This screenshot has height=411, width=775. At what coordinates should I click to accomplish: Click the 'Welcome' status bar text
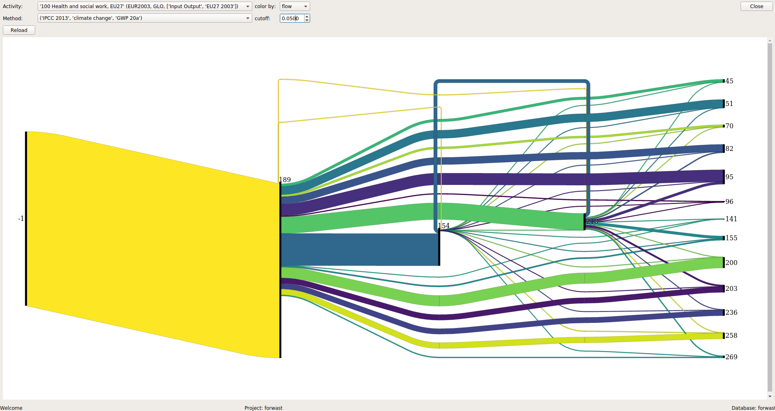coord(12,408)
